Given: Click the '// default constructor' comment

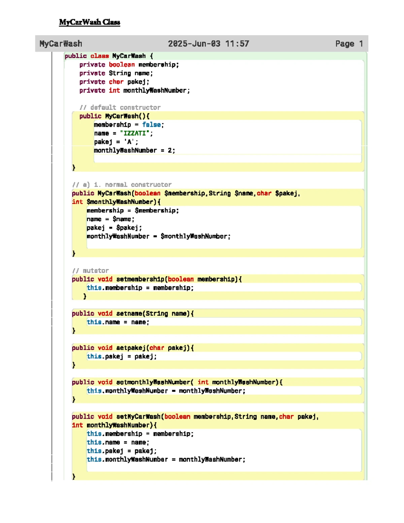Looking at the screenshot, I should point(120,107).
